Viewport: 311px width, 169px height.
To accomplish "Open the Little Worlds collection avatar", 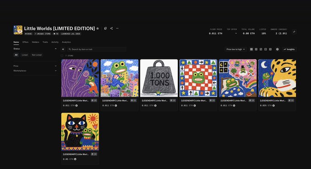I will [18, 30].
